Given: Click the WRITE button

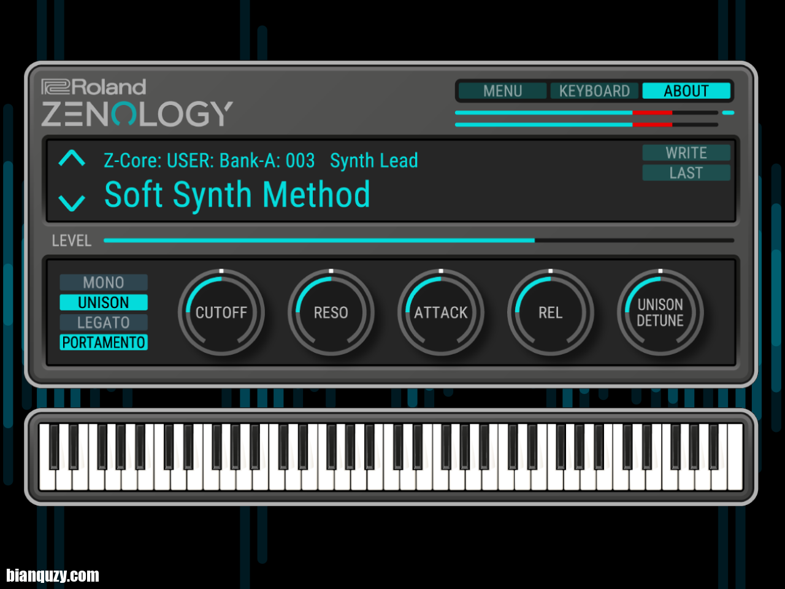Looking at the screenshot, I should point(686,153).
